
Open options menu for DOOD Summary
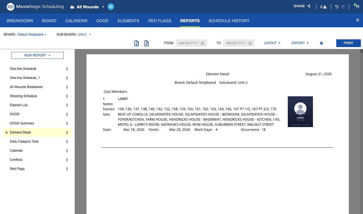tap(67, 123)
